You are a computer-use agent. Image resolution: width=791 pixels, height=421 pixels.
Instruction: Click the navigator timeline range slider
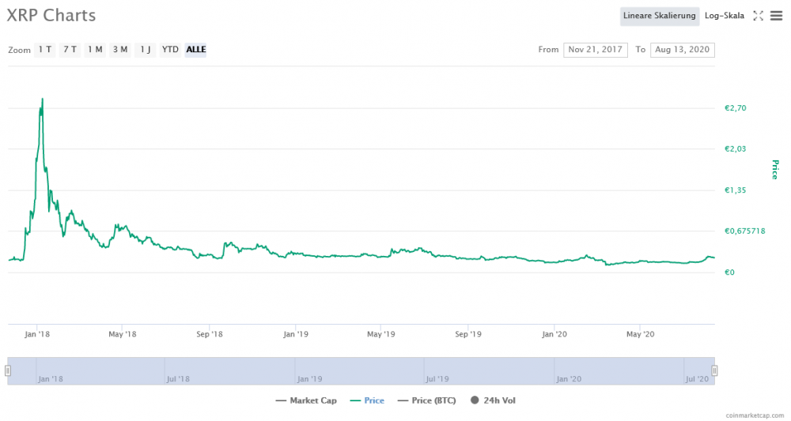point(361,371)
